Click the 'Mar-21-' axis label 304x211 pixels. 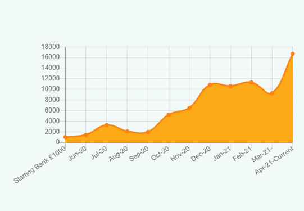[x=262, y=154]
